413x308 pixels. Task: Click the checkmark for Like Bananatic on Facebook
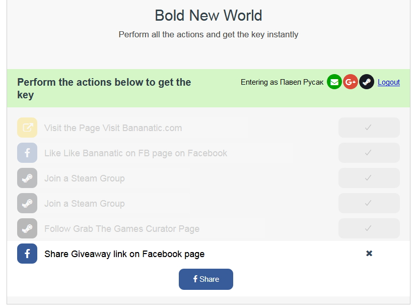click(x=369, y=153)
